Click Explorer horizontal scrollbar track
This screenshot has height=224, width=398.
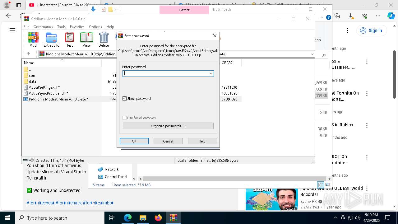(235, 179)
